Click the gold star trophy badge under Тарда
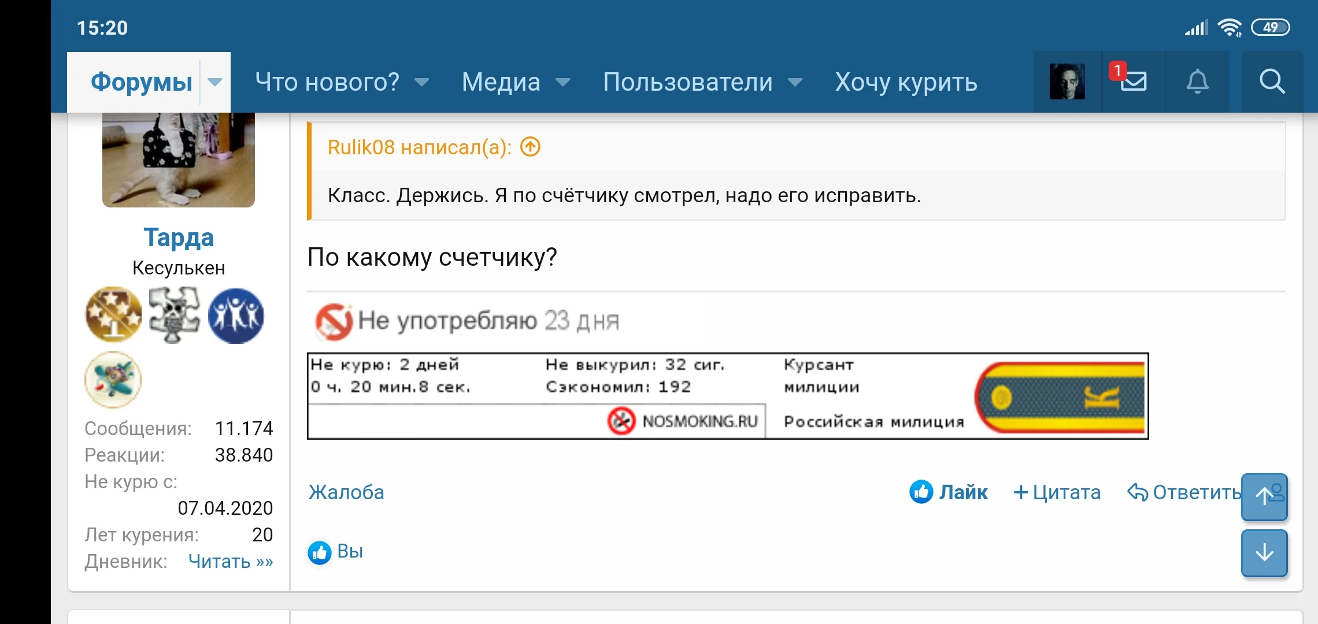Screen dimensions: 1318x624 coord(113,314)
